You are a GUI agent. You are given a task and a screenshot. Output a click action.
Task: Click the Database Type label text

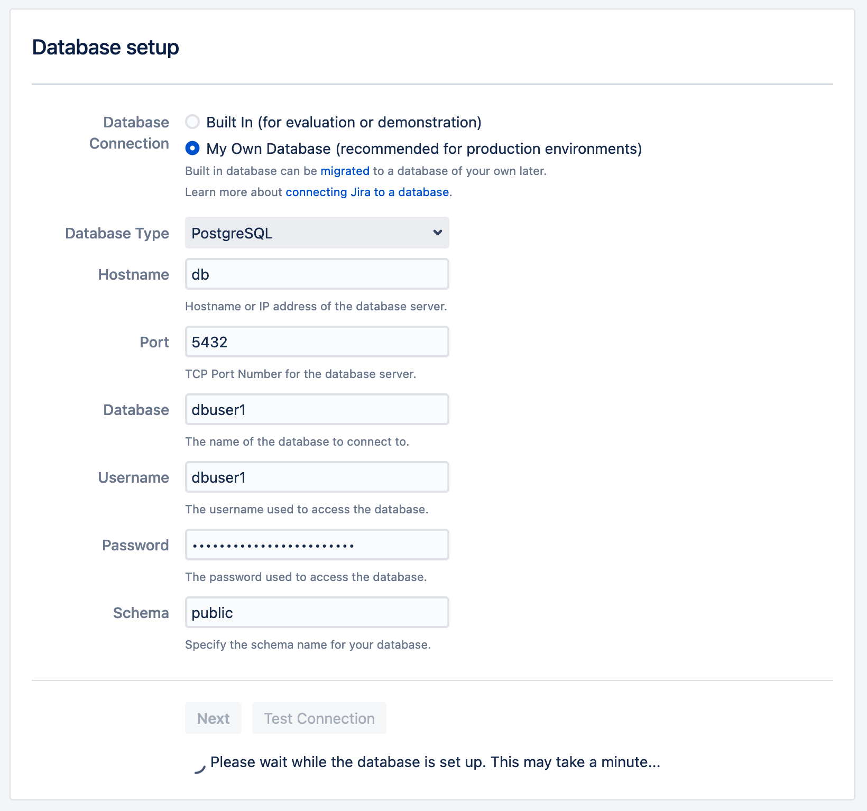pos(117,234)
